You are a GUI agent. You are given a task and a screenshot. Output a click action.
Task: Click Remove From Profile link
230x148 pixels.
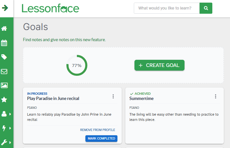97,130
